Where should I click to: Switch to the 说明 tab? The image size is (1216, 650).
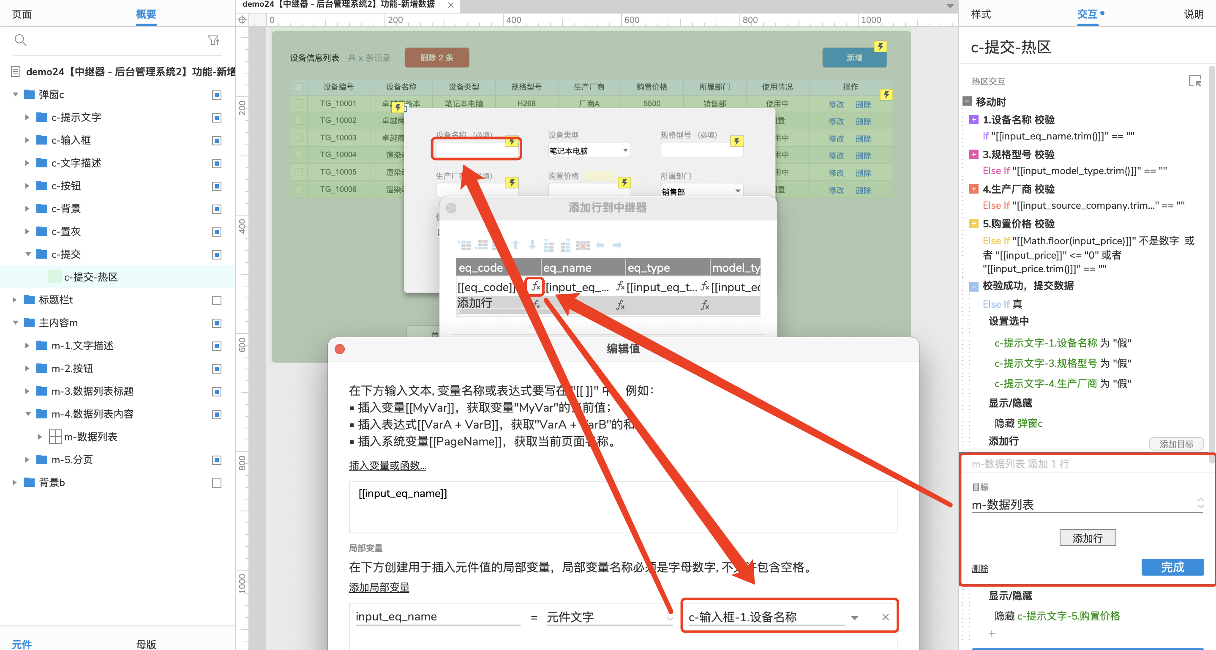click(x=1193, y=14)
